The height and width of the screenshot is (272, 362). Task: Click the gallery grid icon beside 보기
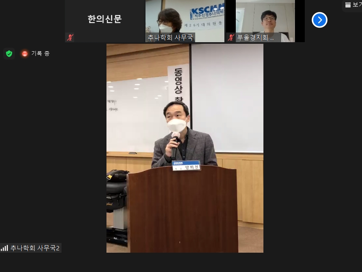click(347, 5)
